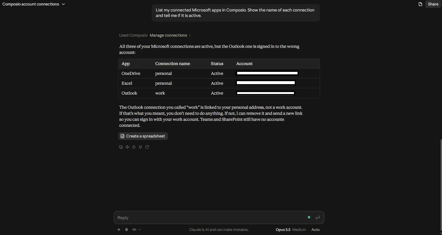Click the "Connection name" column header
The image size is (442, 235).
click(172, 64)
